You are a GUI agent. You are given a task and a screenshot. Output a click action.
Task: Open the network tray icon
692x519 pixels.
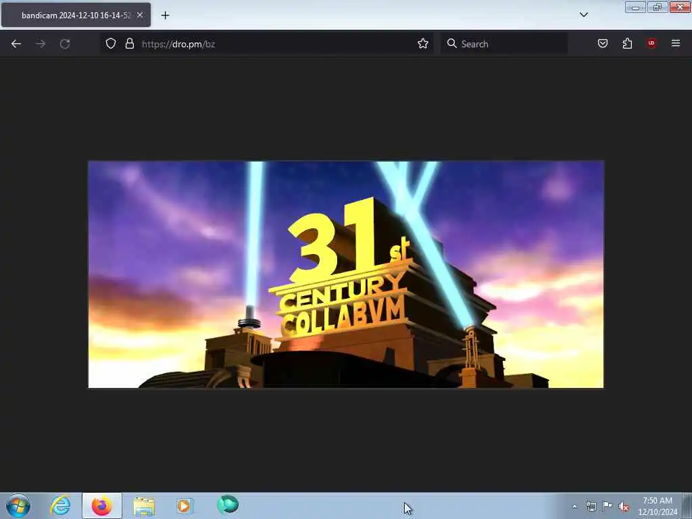tap(591, 506)
